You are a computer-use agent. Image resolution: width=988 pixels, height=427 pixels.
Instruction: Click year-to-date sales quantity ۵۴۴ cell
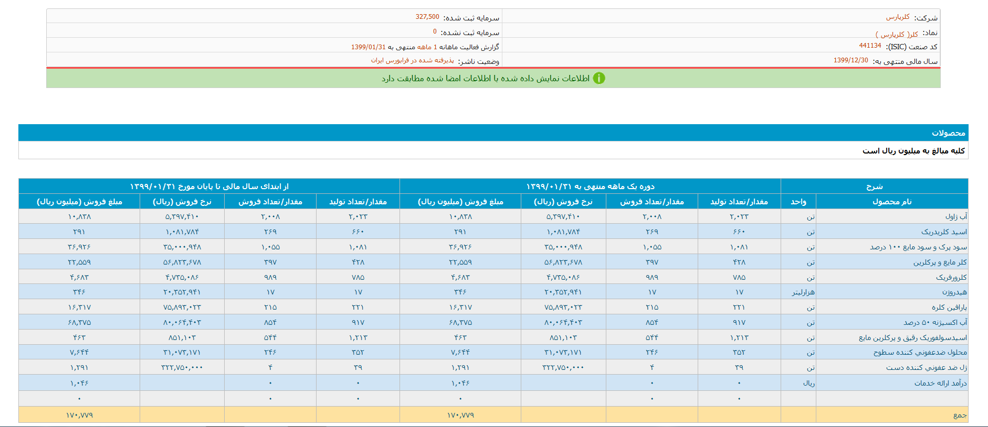click(270, 337)
